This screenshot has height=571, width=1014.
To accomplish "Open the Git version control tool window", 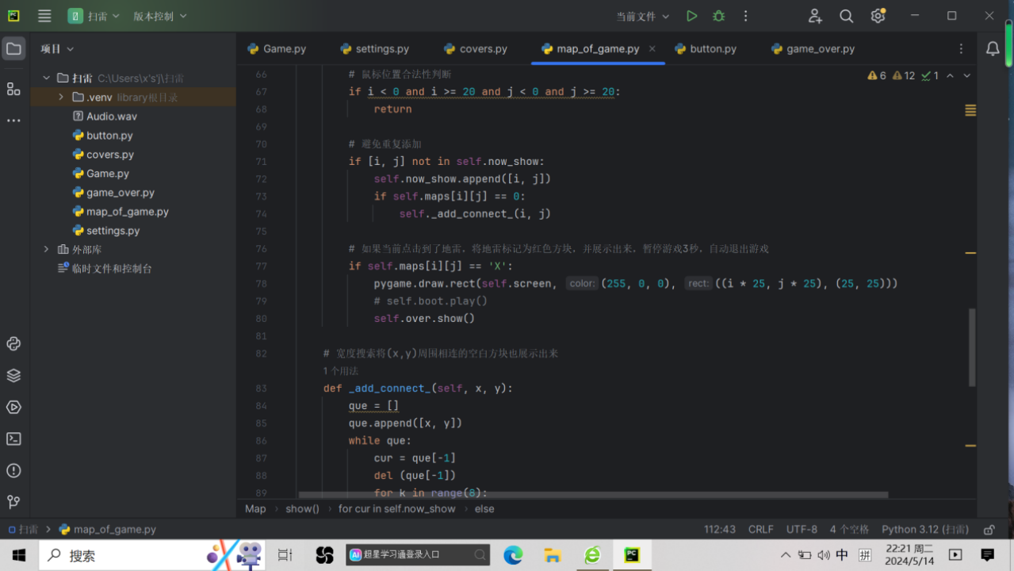I will pyautogui.click(x=13, y=502).
